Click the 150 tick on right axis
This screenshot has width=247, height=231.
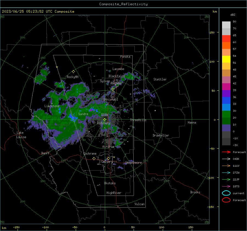212,32
